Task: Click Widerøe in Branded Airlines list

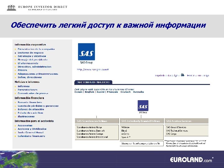Action: point(125,127)
